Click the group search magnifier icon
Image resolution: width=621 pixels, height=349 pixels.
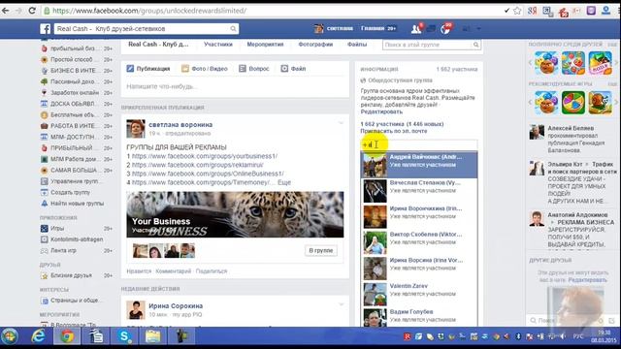476,46
